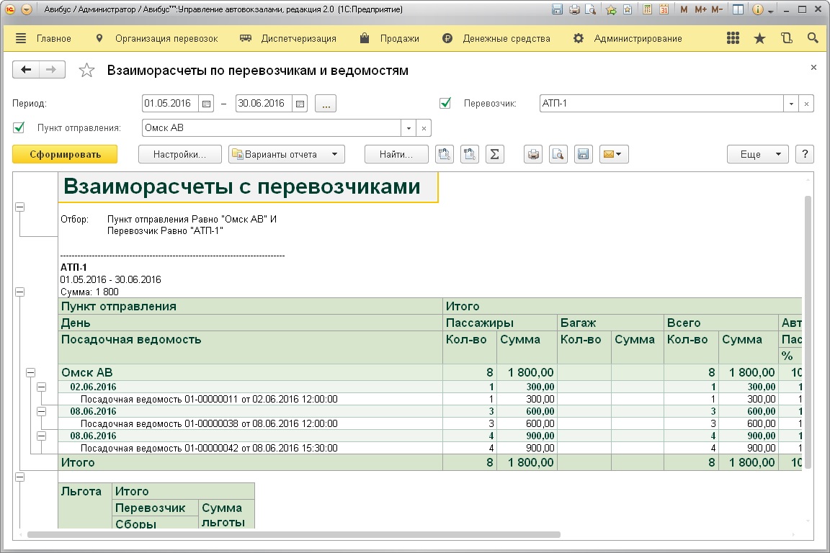Screen dimensions: 830x553
Task: Collapse the 02.06.2016 day group
Action: coord(41,387)
